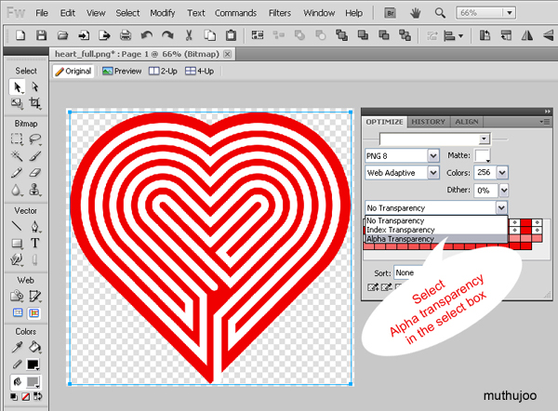
Task: Choose the Slice tool
Action: click(x=35, y=296)
